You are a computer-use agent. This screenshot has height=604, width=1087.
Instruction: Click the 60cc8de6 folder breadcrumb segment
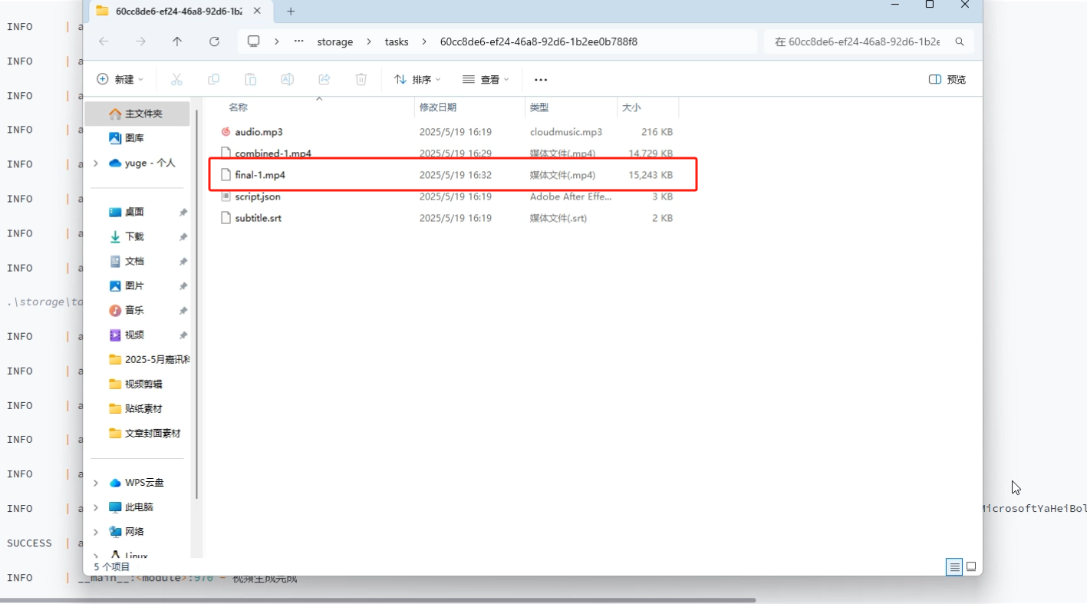[539, 41]
